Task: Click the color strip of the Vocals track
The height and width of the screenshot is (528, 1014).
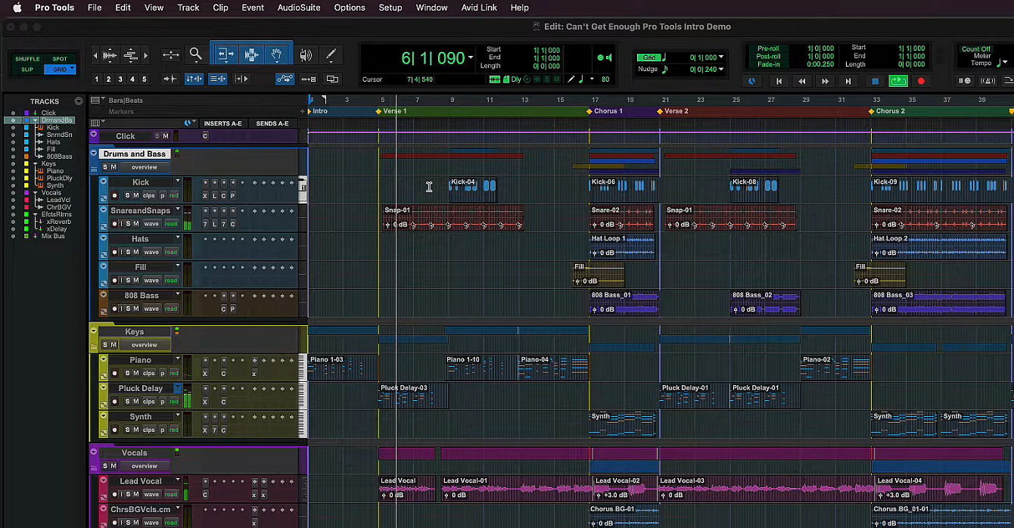Action: tap(93, 461)
